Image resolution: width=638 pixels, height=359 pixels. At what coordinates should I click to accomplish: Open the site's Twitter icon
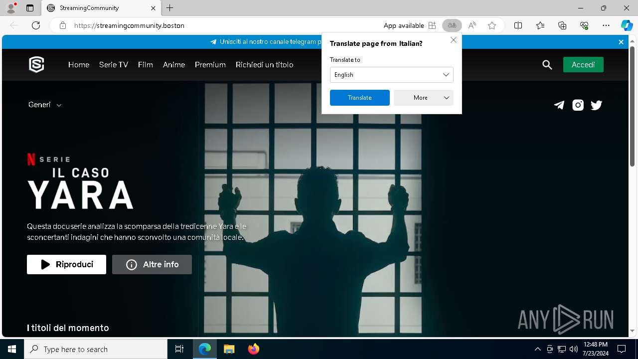596,105
